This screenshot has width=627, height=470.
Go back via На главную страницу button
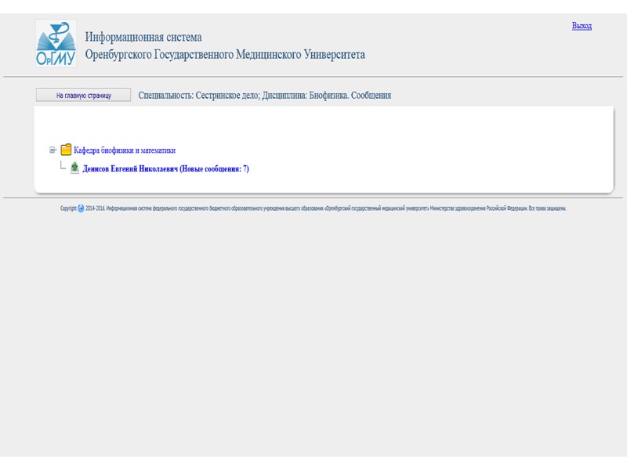pyautogui.click(x=83, y=95)
